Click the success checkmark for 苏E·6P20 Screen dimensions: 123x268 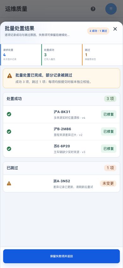click(x=9, y=149)
